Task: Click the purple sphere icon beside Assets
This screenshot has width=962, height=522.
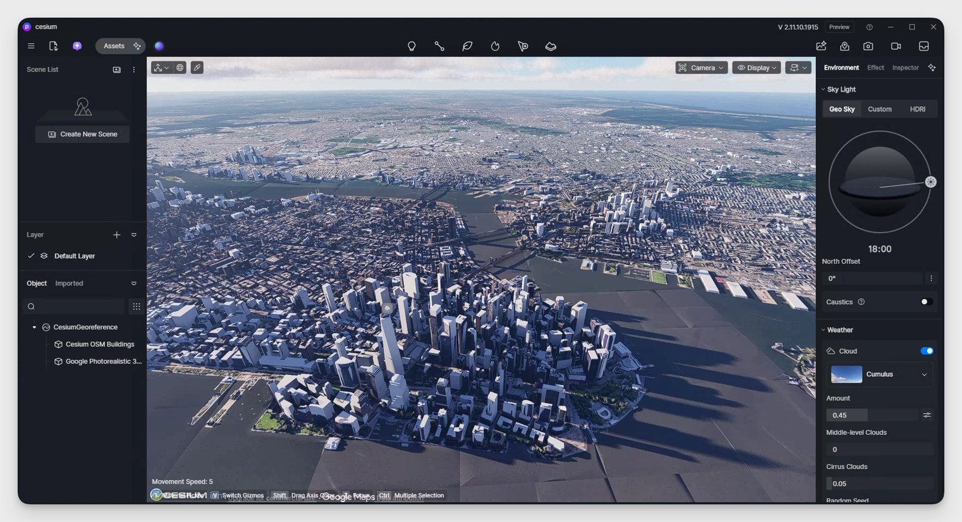Action: click(x=159, y=46)
